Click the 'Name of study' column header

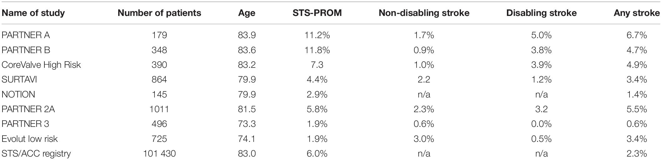coord(33,13)
